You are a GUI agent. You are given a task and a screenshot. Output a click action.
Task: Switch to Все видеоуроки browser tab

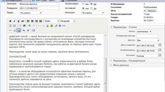pos(14,1)
